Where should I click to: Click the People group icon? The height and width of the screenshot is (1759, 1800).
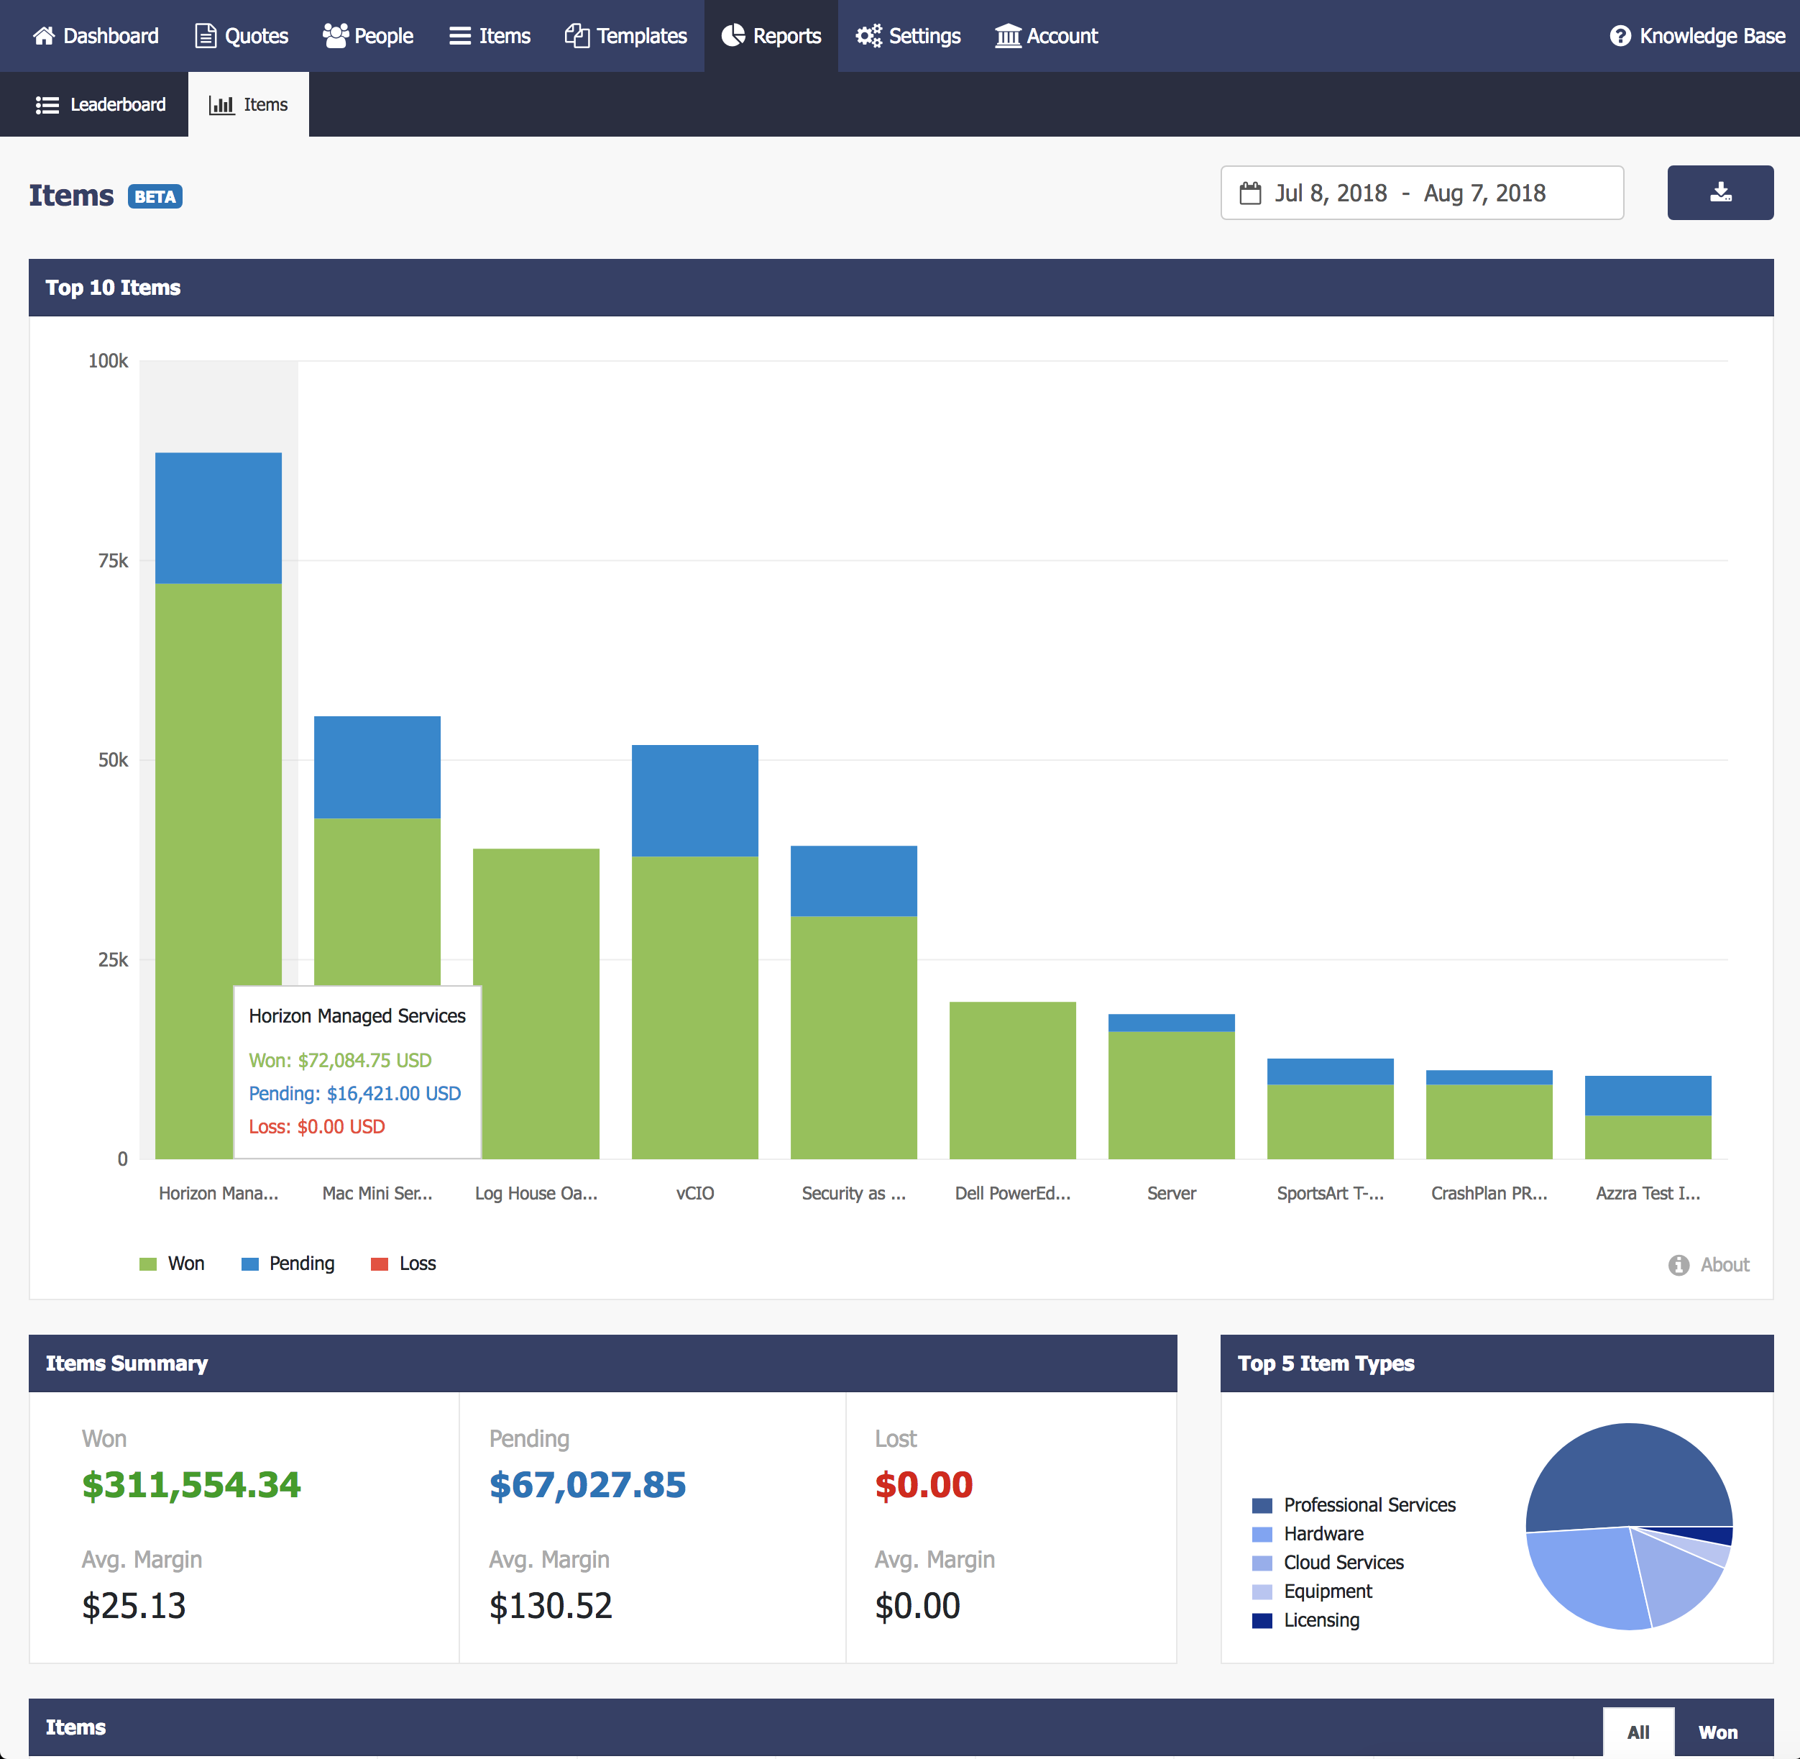[x=335, y=36]
